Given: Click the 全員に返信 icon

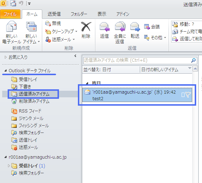Looking at the screenshot, I should click(120, 33).
